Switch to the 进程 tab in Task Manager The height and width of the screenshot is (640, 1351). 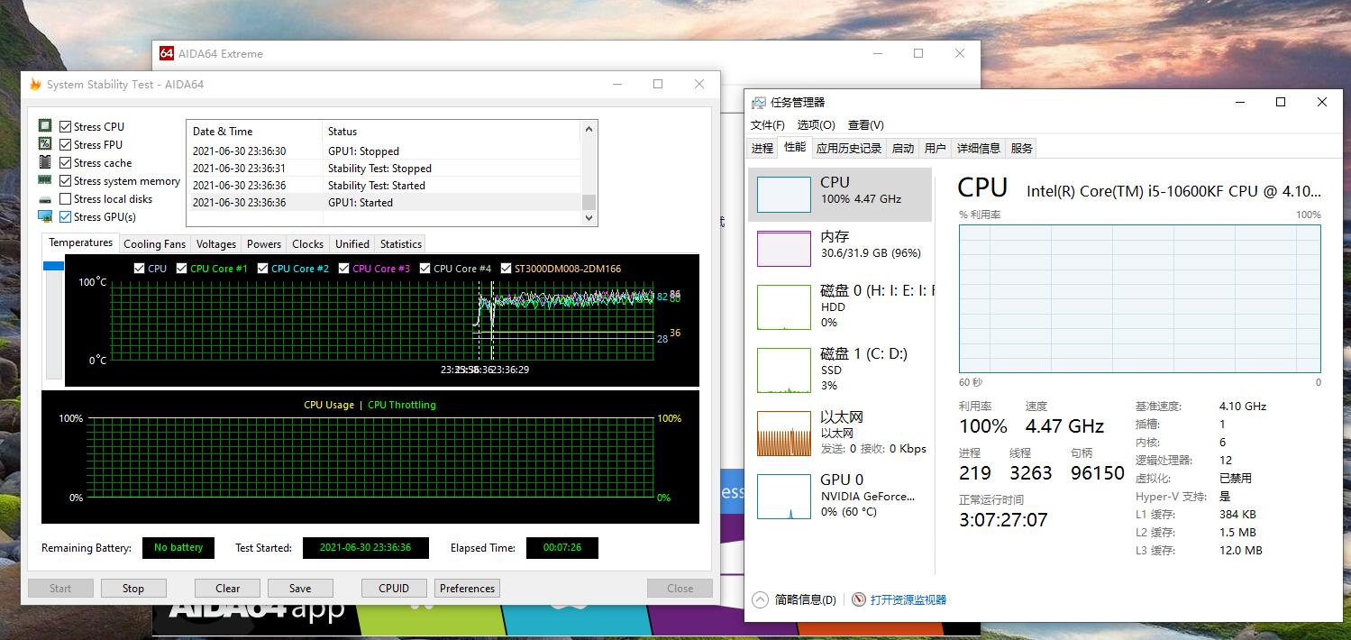(x=762, y=148)
